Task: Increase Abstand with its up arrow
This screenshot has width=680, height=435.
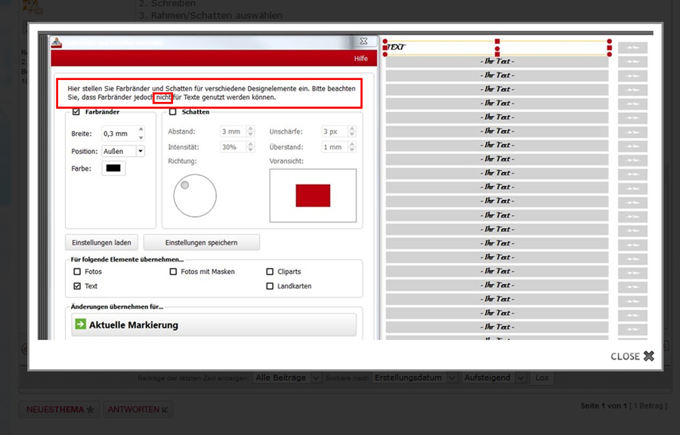Action: pos(251,128)
